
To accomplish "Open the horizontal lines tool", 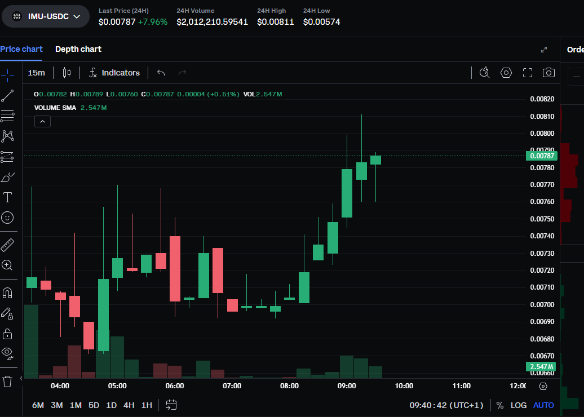I will click(7, 116).
